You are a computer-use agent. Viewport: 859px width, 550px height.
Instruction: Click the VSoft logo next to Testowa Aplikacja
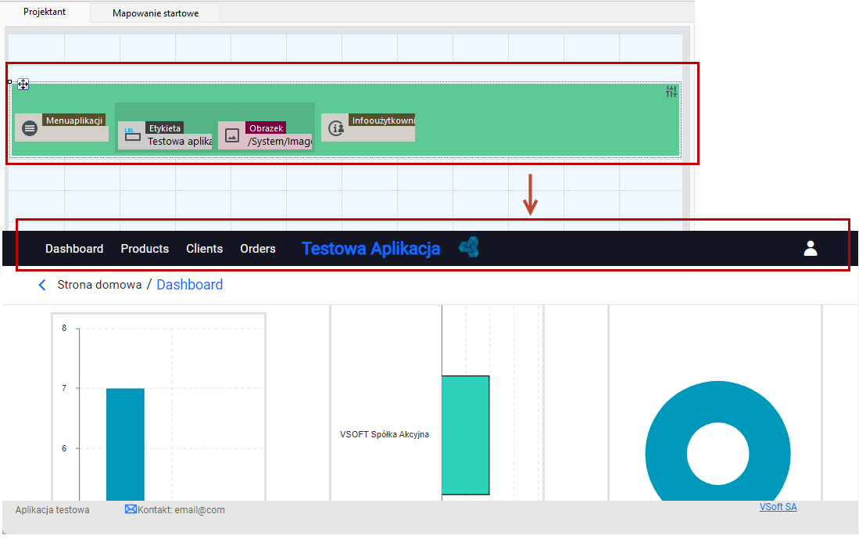point(469,247)
